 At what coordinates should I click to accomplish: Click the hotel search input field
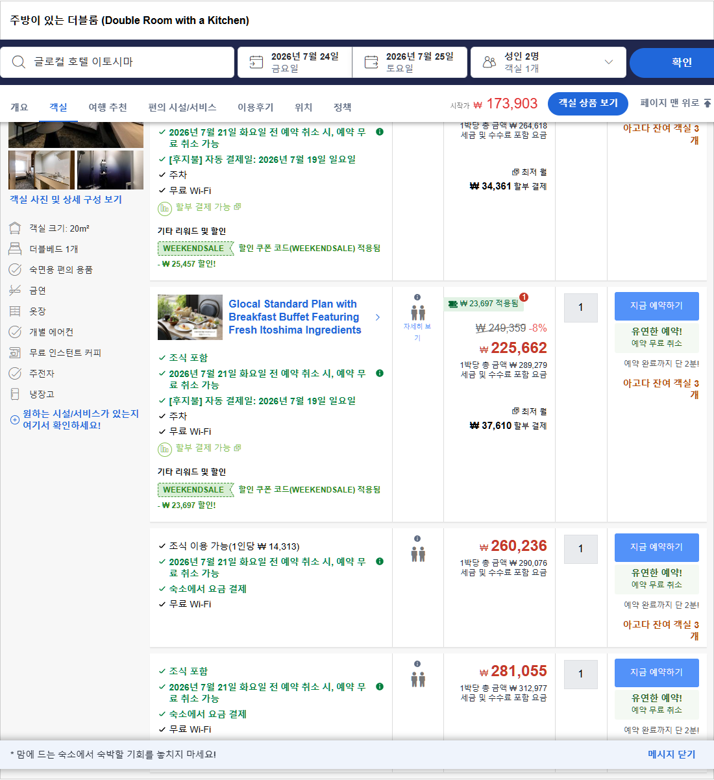click(117, 62)
